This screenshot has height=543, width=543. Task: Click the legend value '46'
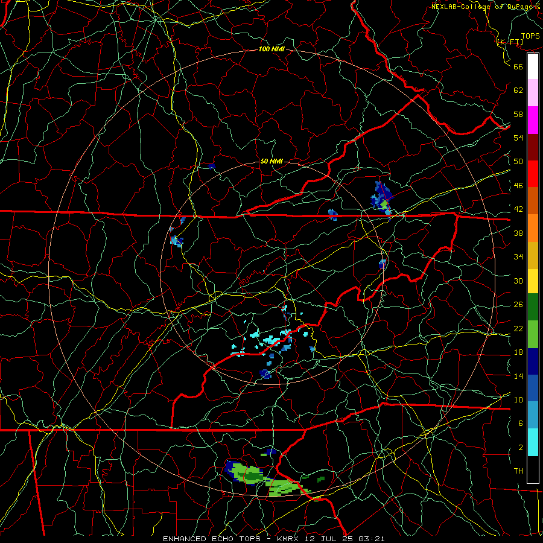point(518,186)
